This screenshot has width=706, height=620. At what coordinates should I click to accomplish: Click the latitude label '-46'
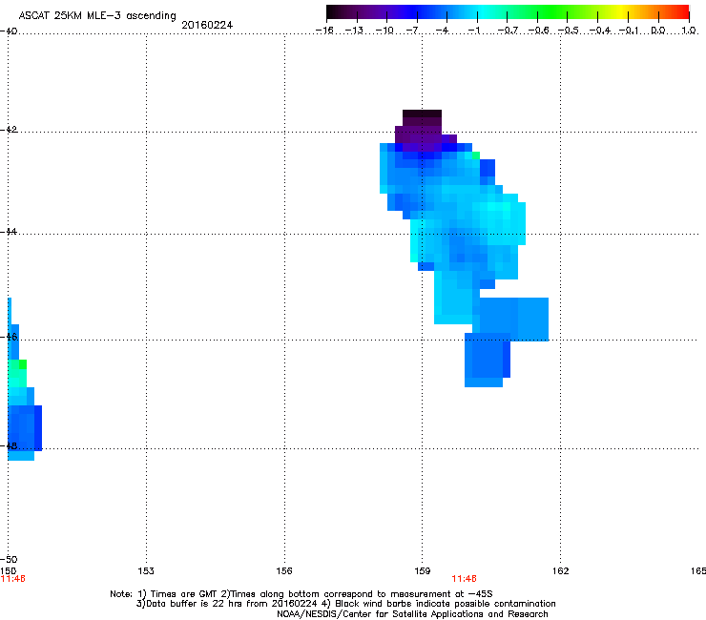[9, 337]
